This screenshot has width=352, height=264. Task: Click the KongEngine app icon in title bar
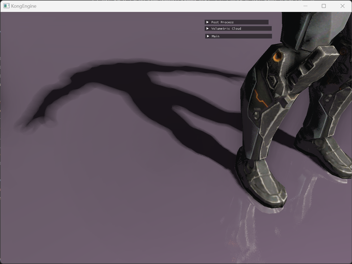[x=6, y=6]
